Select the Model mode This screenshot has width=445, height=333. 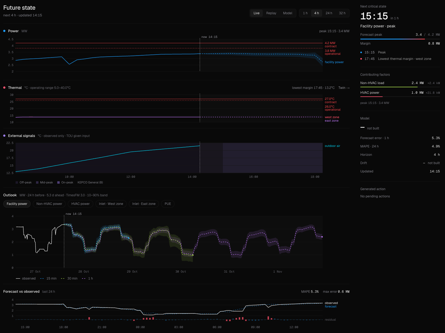(287, 13)
